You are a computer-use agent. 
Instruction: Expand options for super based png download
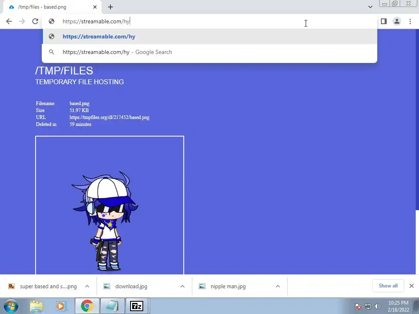click(87, 286)
